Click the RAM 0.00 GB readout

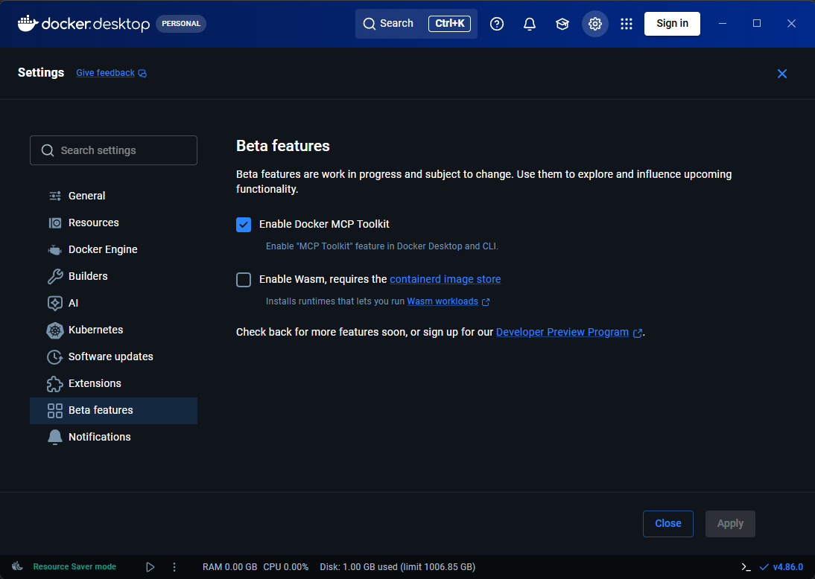pyautogui.click(x=229, y=567)
